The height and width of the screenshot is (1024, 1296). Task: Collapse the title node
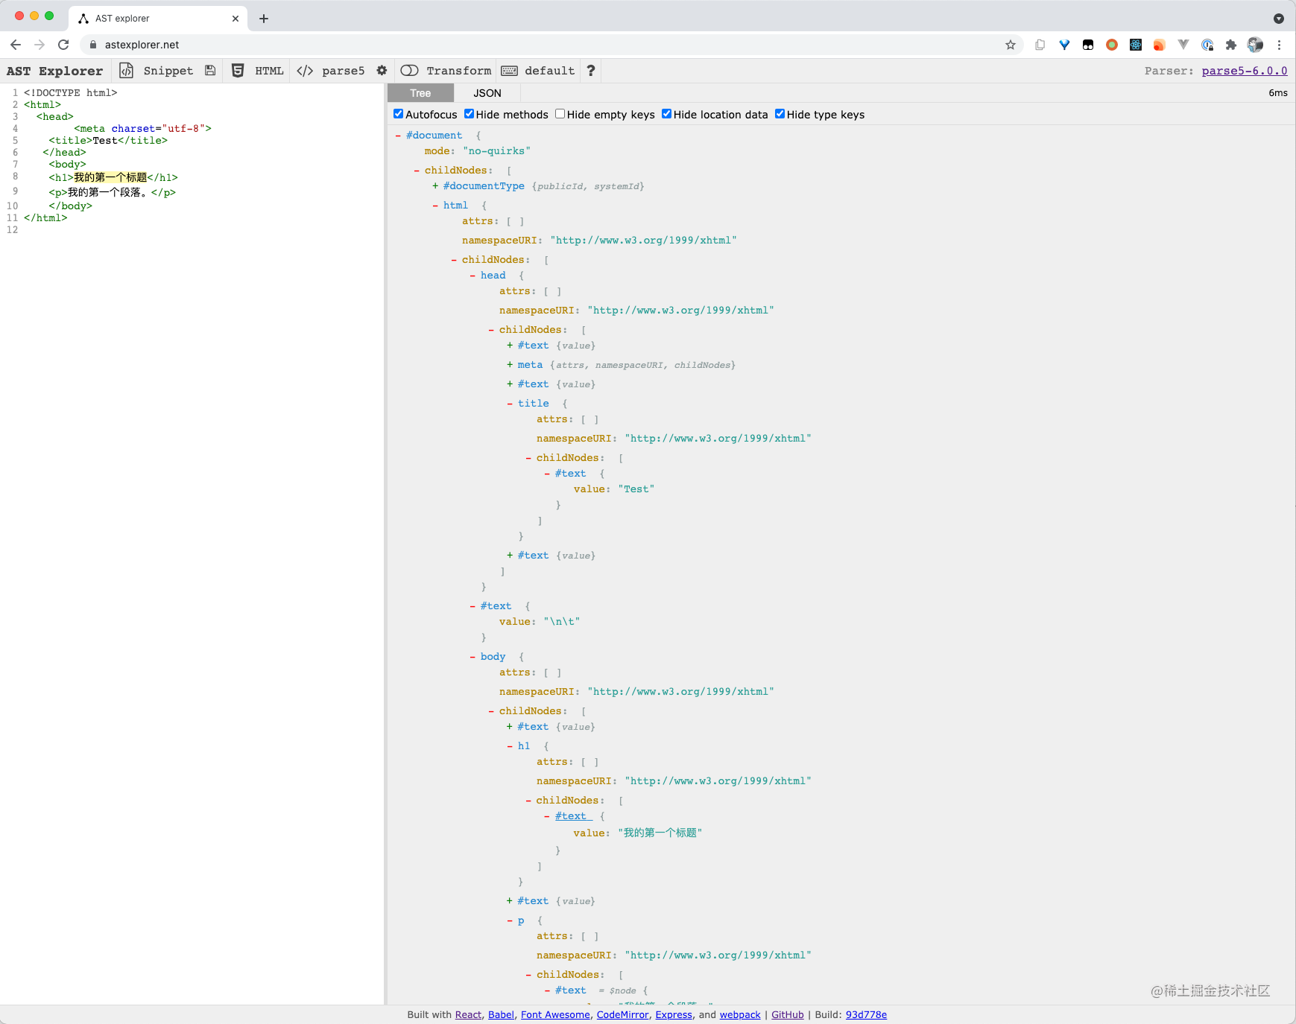(510, 404)
